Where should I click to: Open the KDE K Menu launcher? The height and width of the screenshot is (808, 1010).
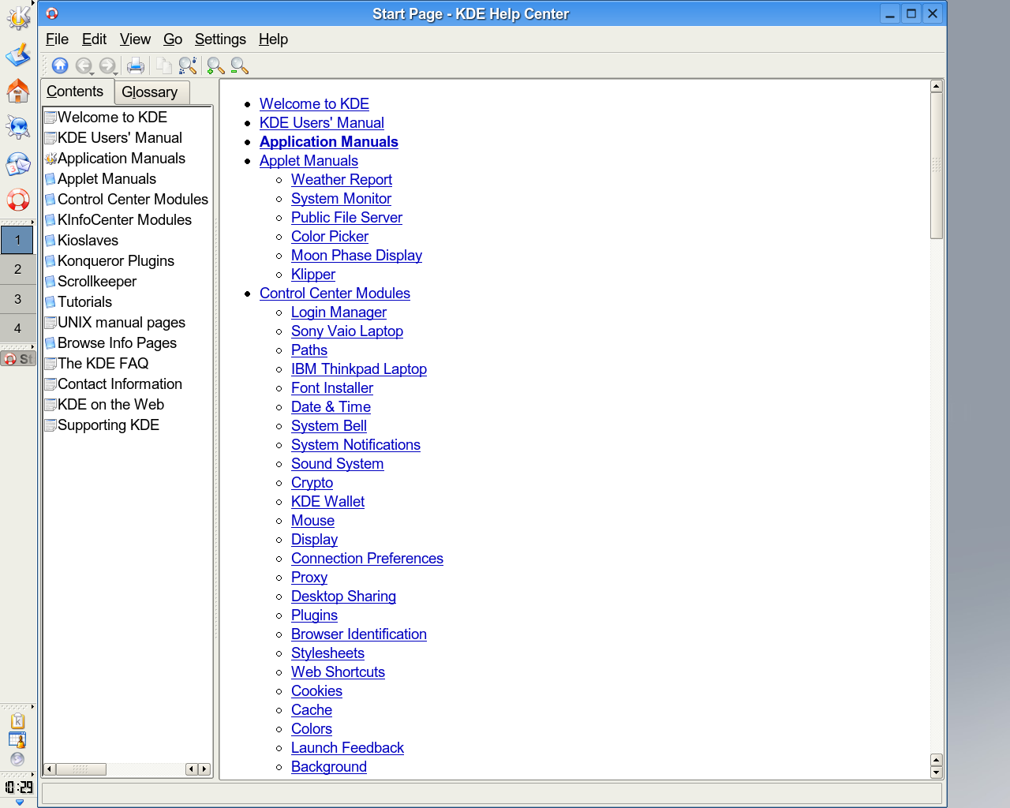18,17
